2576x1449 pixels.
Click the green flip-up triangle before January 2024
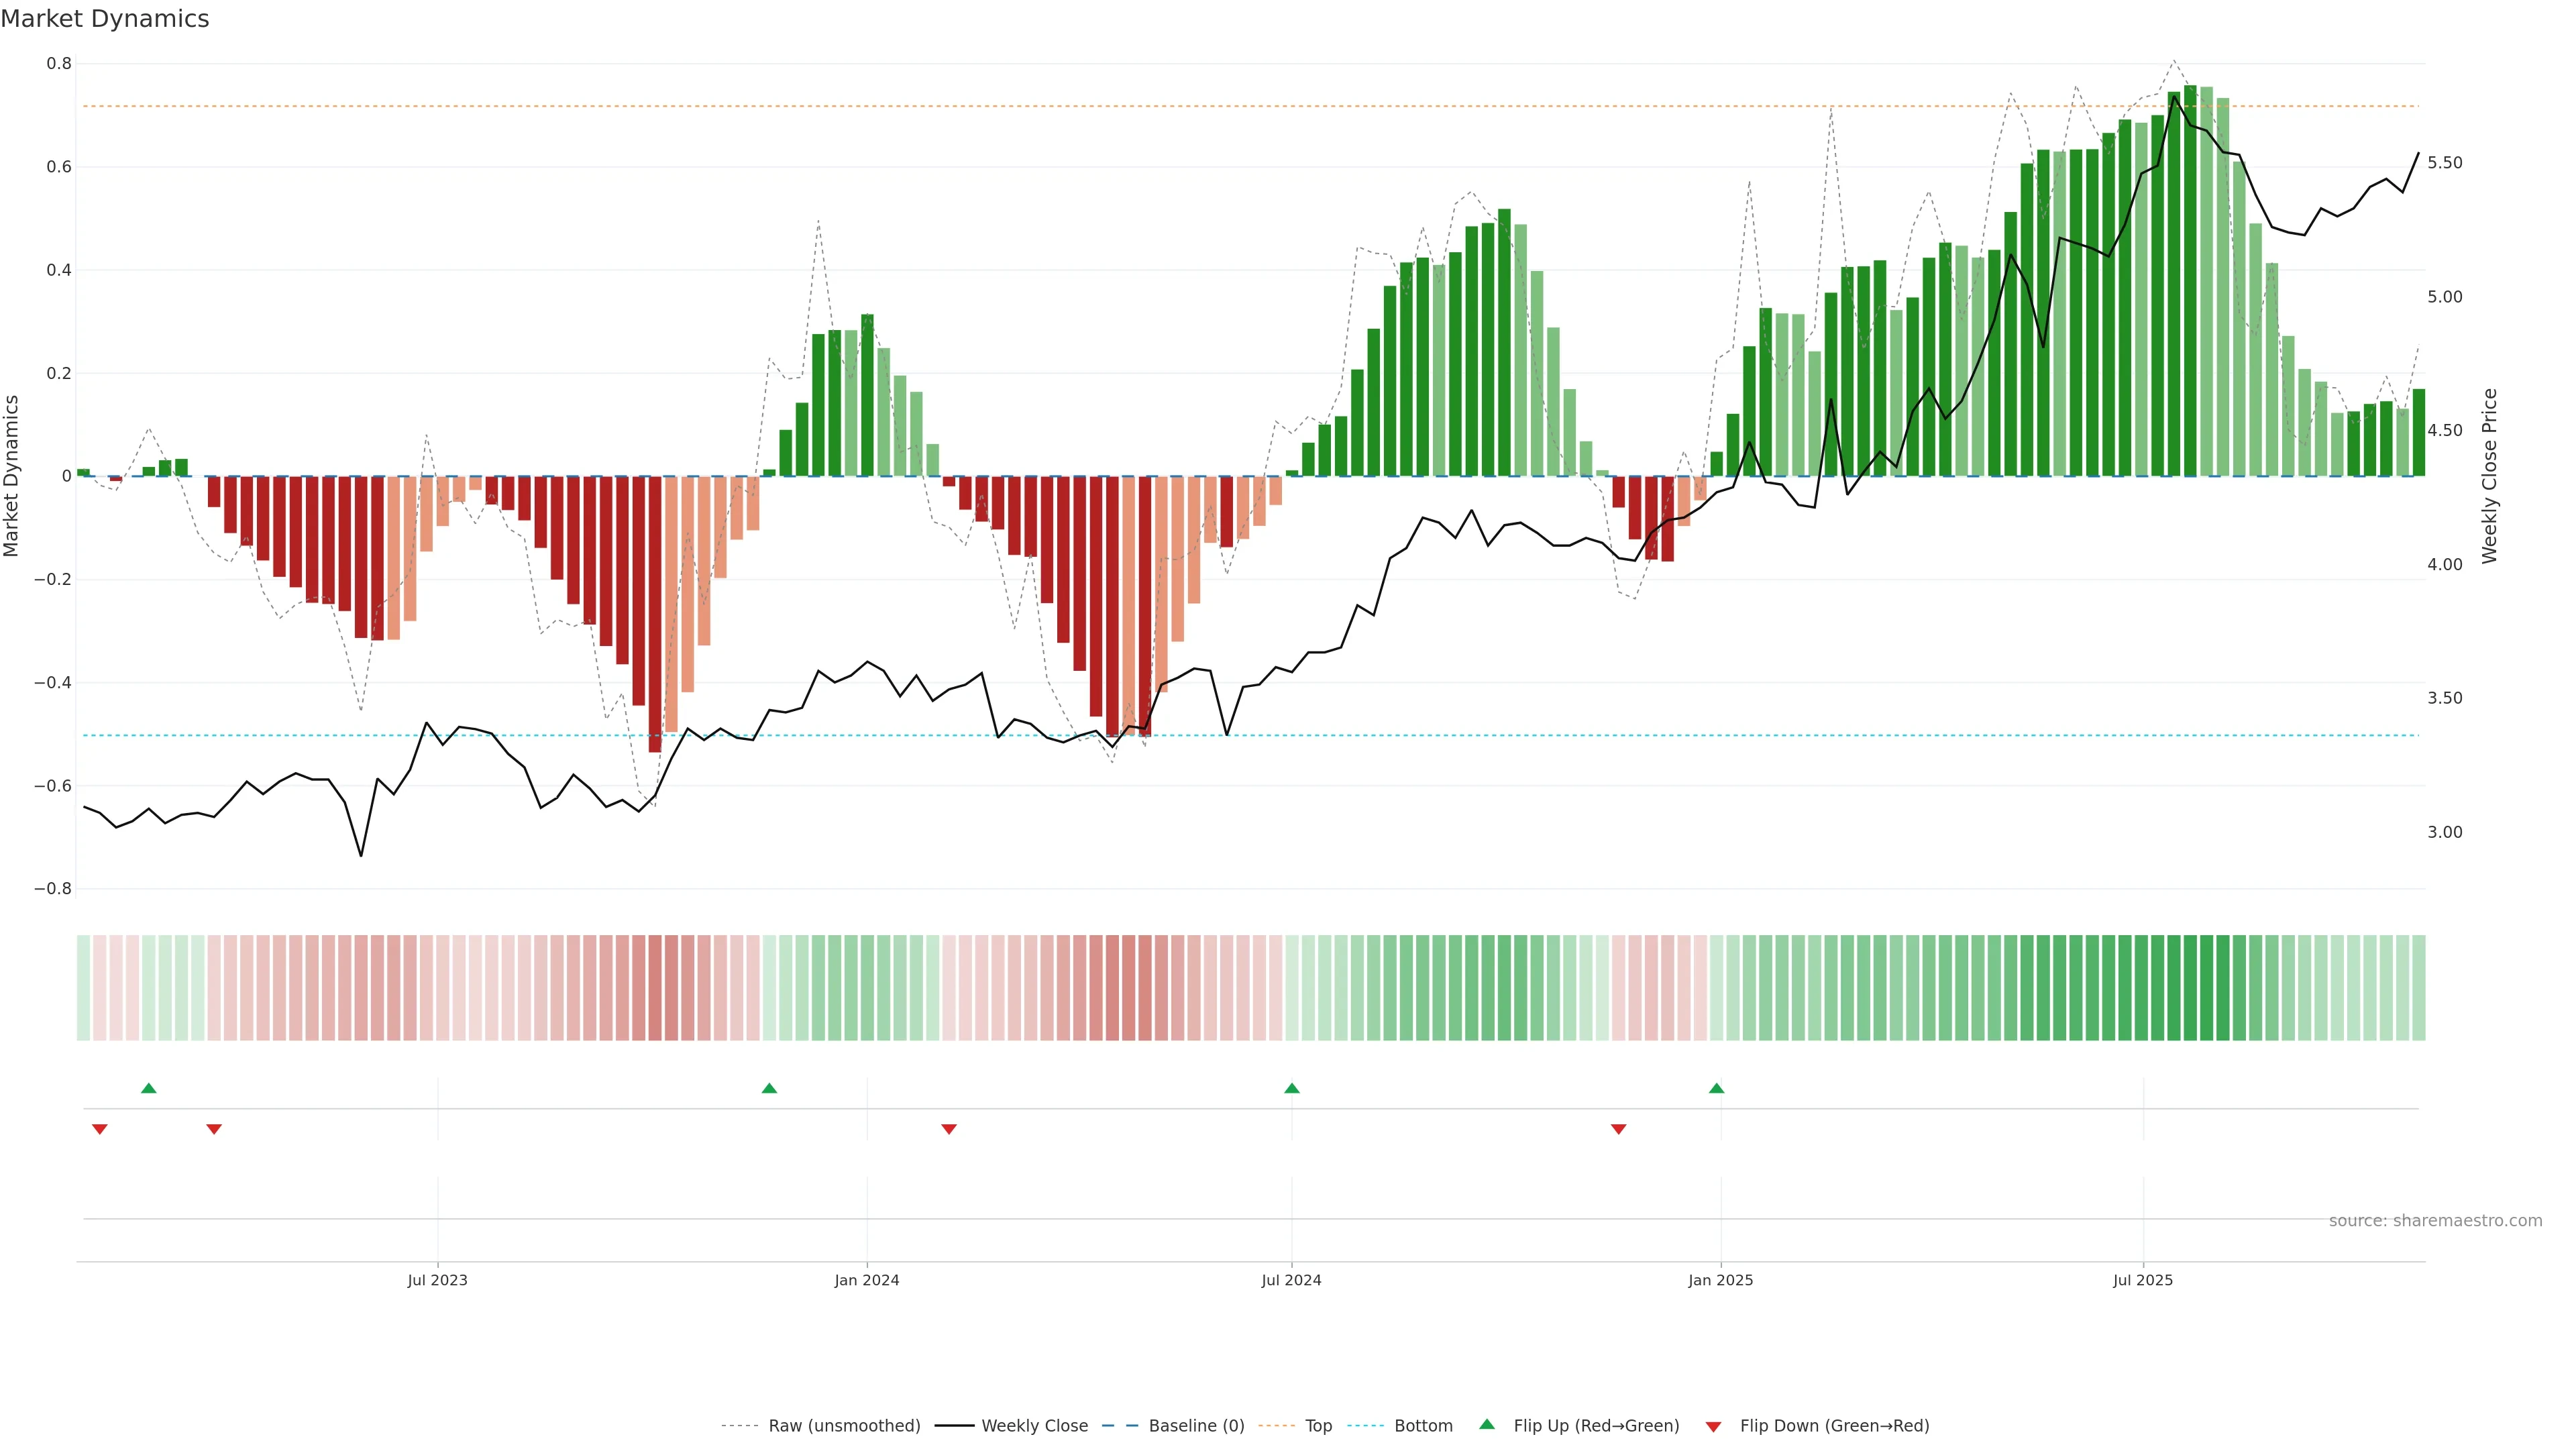(769, 1088)
